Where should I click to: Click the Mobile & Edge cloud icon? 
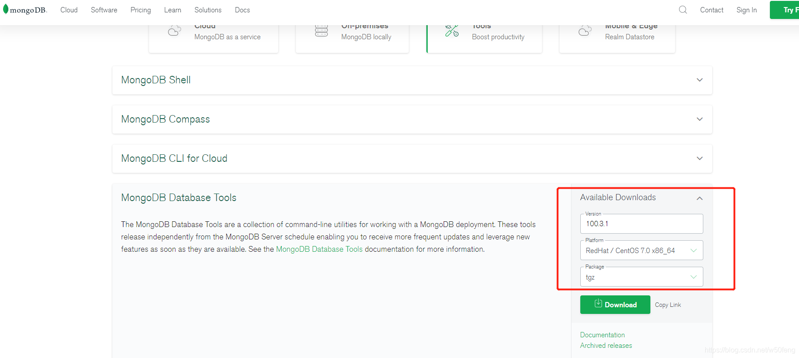[585, 30]
